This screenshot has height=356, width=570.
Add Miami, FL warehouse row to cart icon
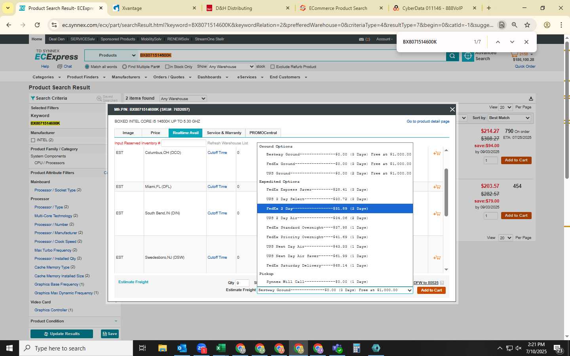click(x=437, y=187)
